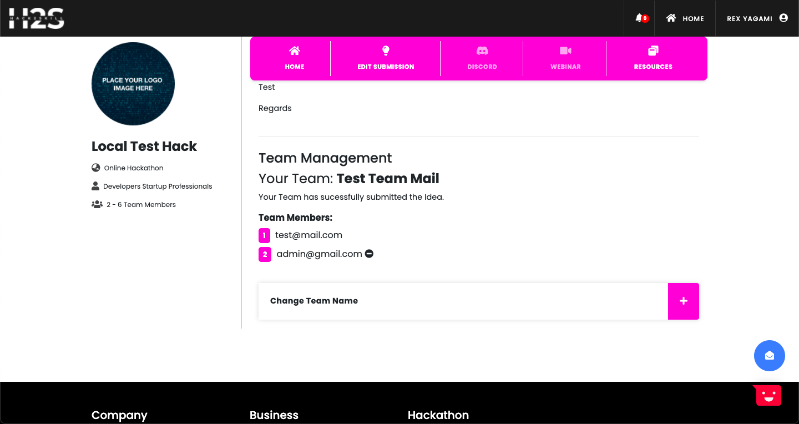Click the H2S Hack2Skill logo
Screen dimensions: 799x424
37,18
